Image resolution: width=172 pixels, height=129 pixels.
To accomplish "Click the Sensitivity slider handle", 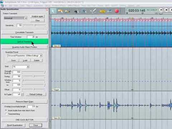I will click(35, 25).
